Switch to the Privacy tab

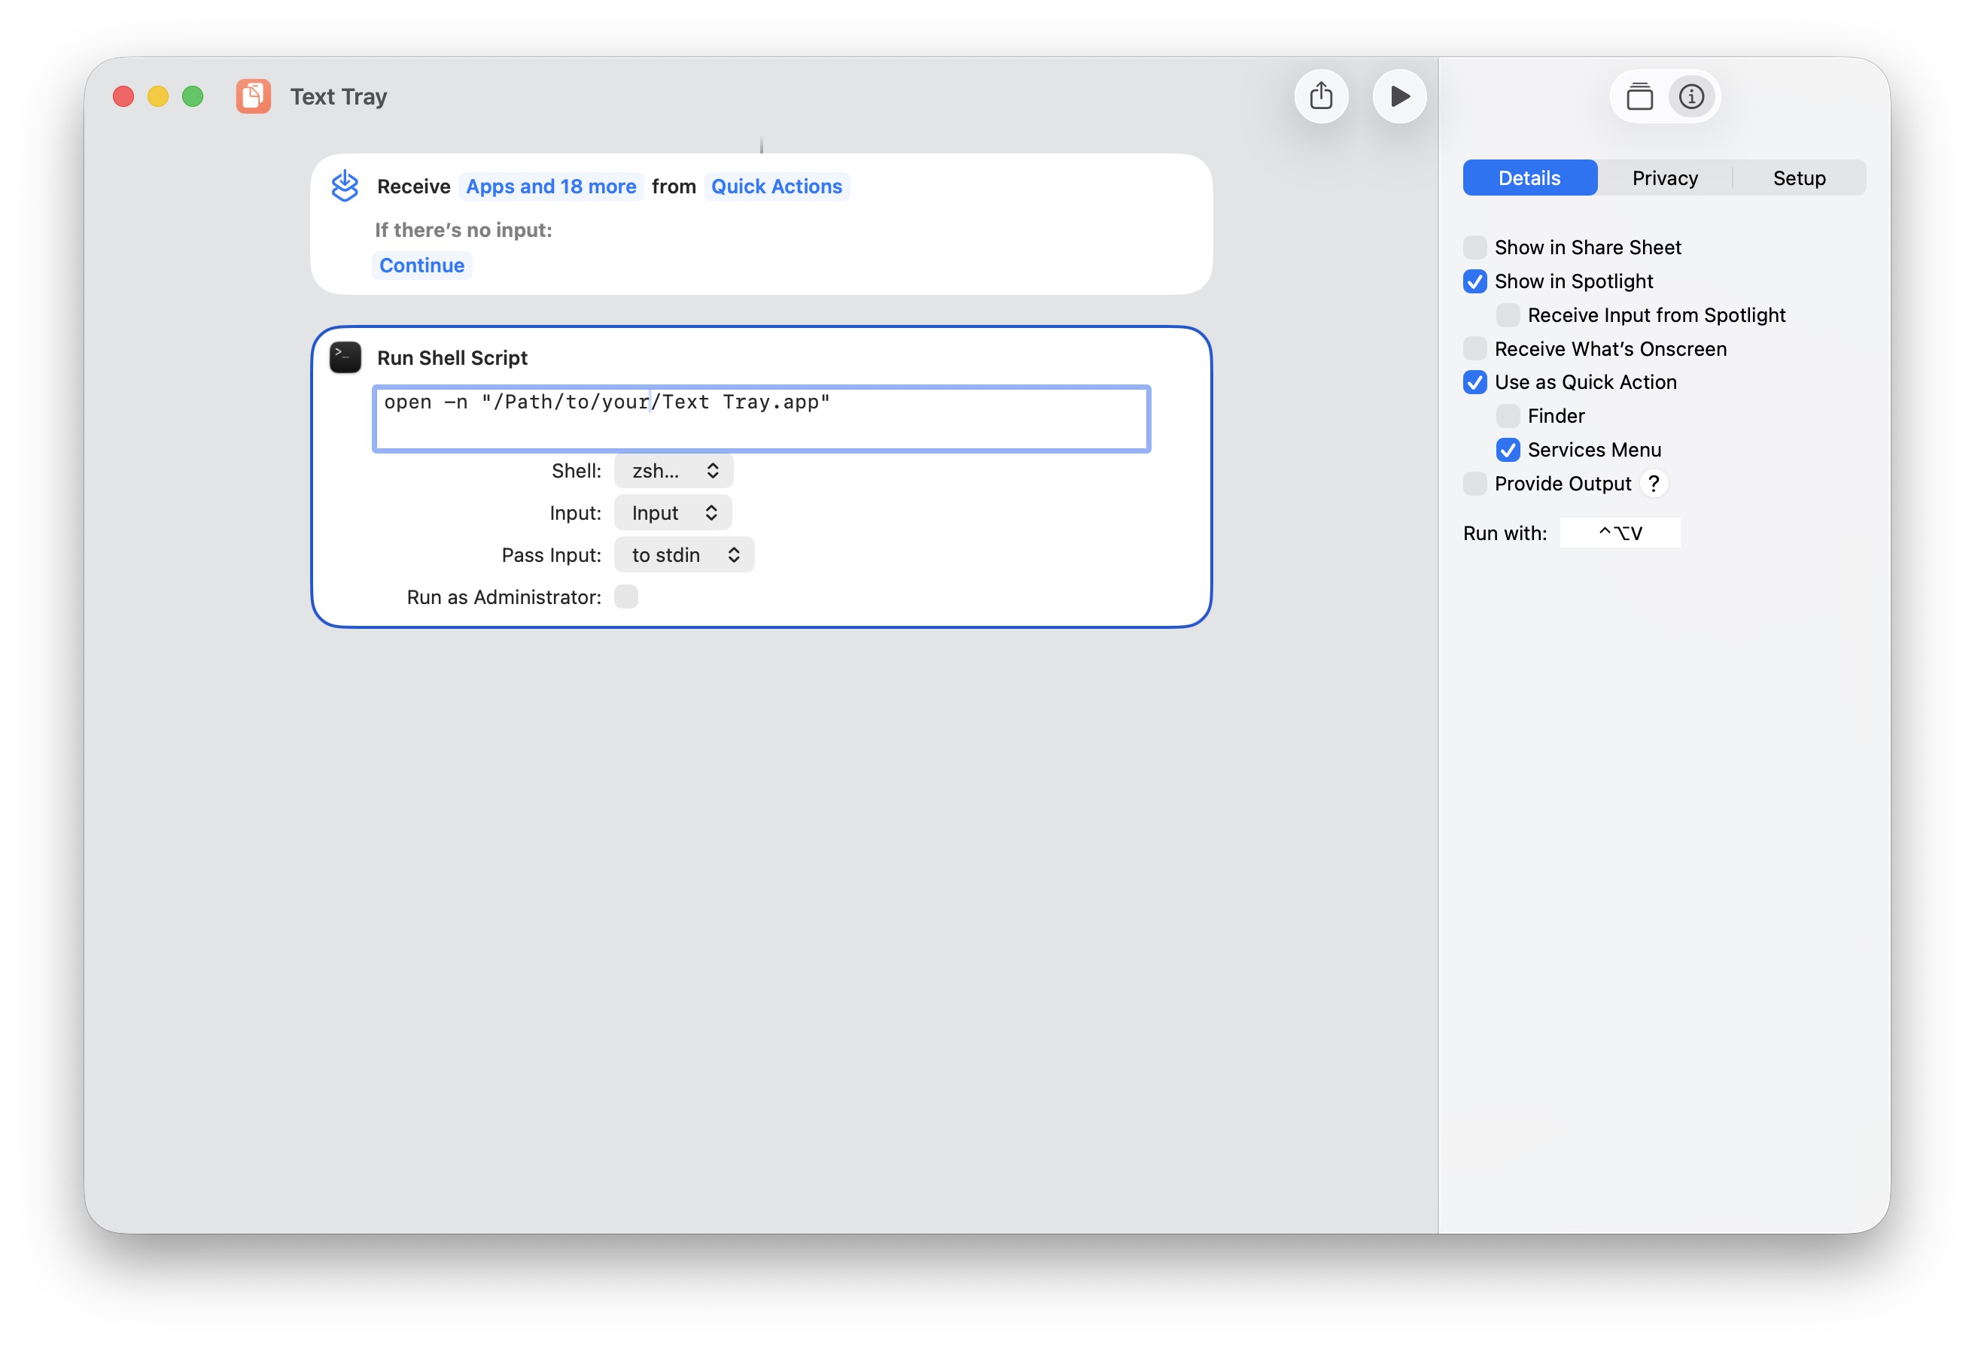1664,178
